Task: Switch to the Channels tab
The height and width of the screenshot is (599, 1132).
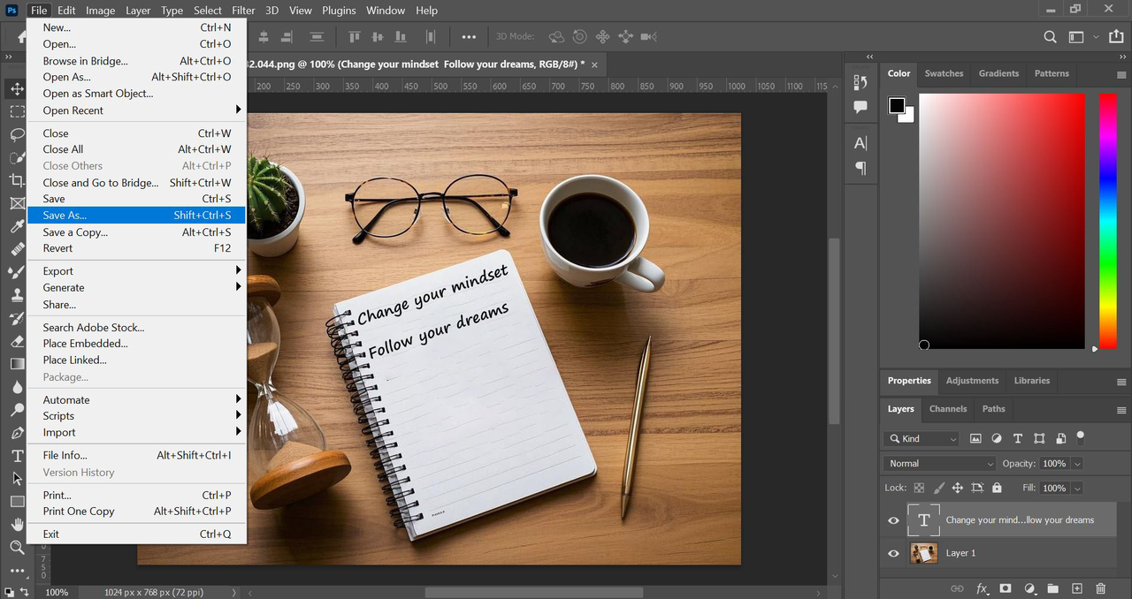Action: click(x=948, y=409)
